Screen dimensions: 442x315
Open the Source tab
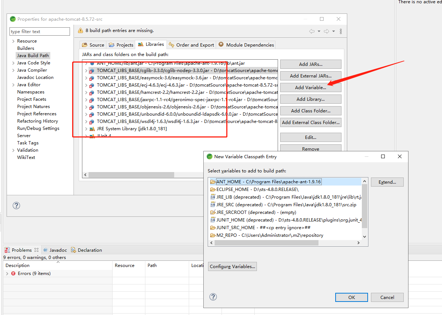point(93,45)
